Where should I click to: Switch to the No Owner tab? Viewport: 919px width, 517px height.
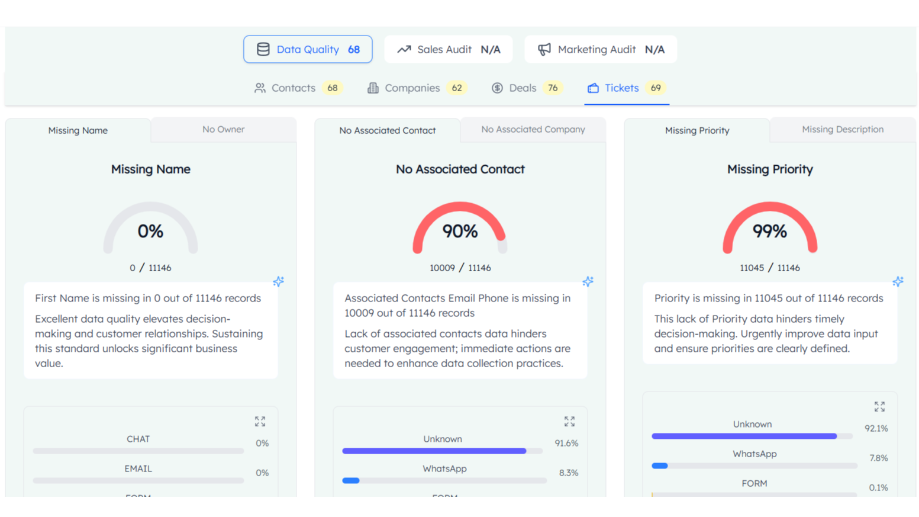tap(223, 130)
